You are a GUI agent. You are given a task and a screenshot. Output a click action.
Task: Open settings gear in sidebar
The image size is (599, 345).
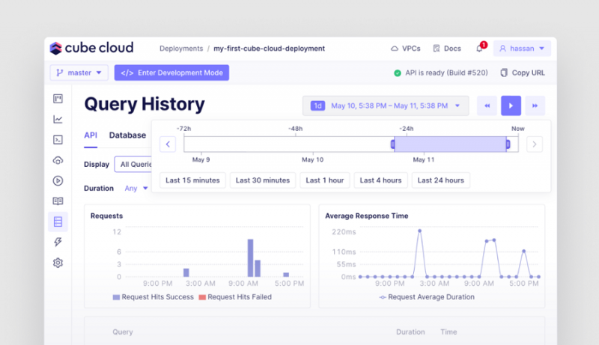click(x=58, y=263)
